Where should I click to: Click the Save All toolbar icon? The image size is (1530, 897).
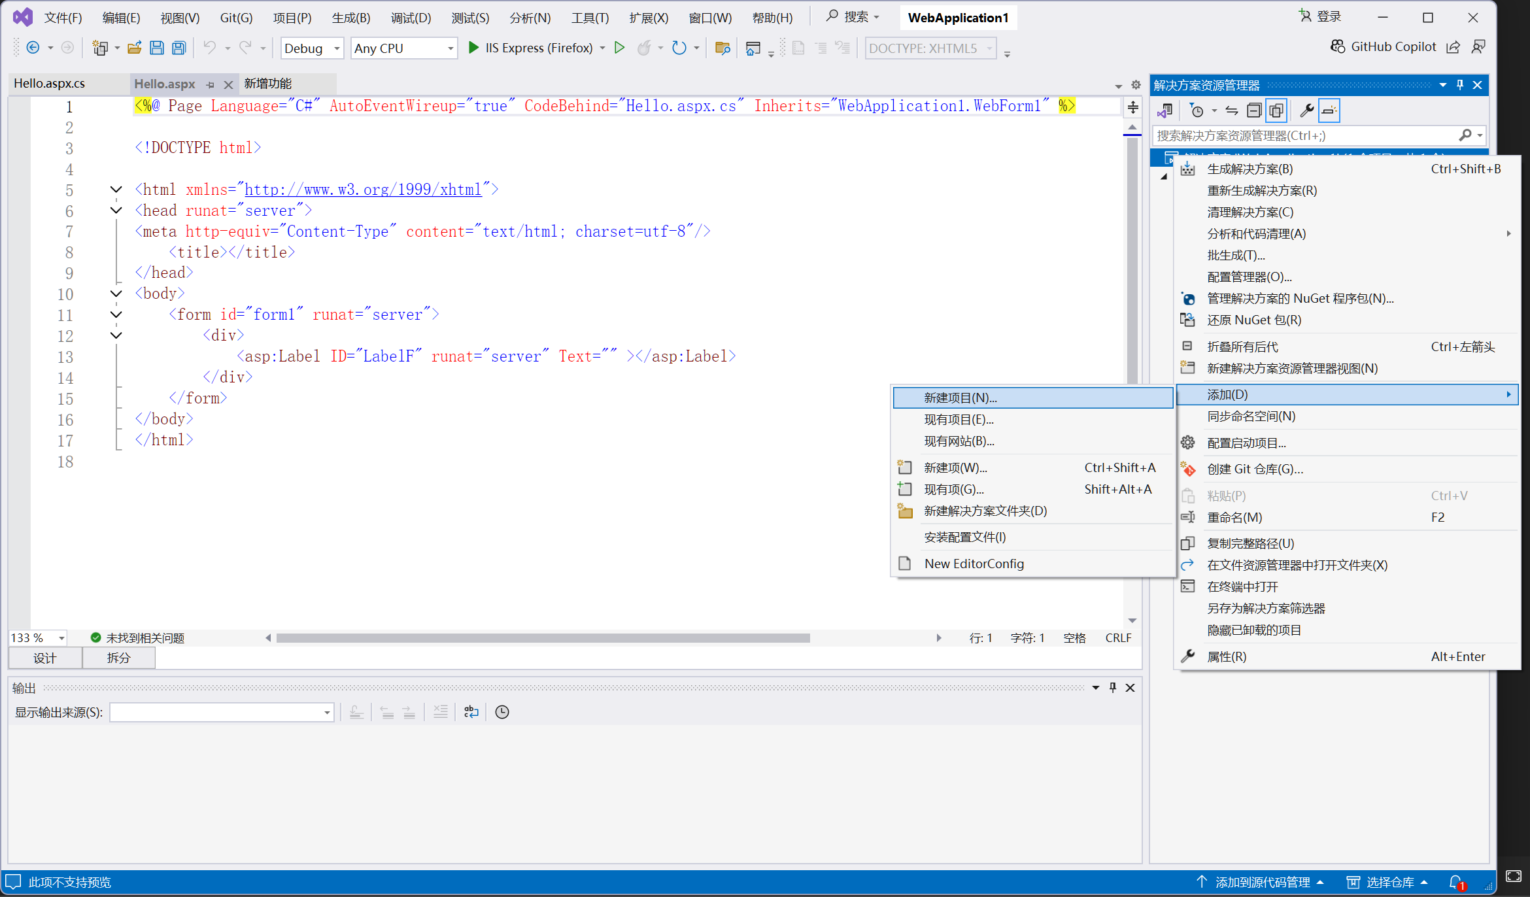tap(178, 48)
